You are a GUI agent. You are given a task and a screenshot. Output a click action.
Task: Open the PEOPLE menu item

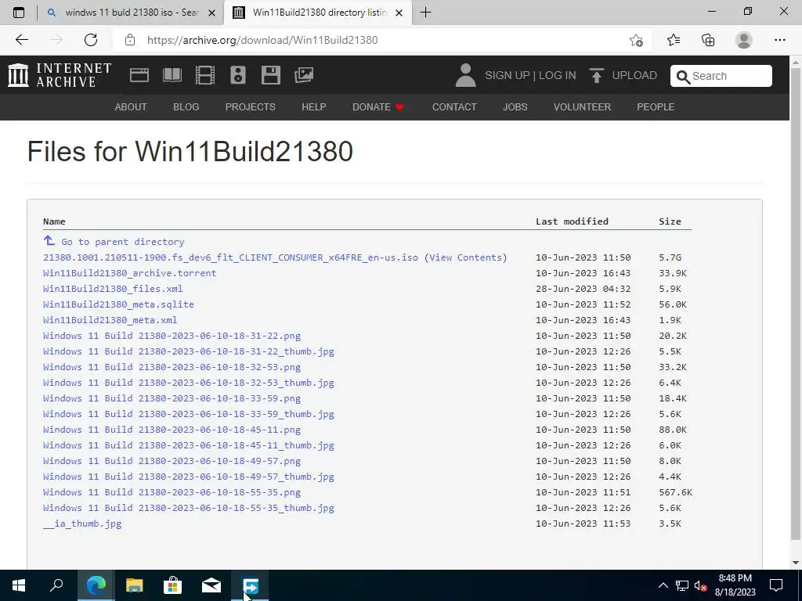tap(656, 106)
